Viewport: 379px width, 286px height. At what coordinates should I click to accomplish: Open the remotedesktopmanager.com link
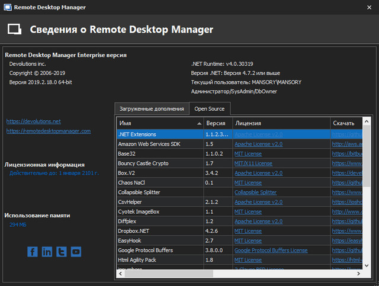(49, 131)
